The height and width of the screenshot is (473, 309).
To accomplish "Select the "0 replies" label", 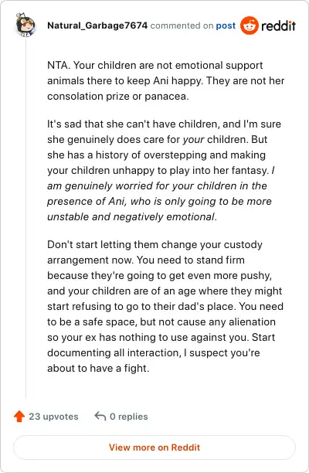I will (x=129, y=417).
